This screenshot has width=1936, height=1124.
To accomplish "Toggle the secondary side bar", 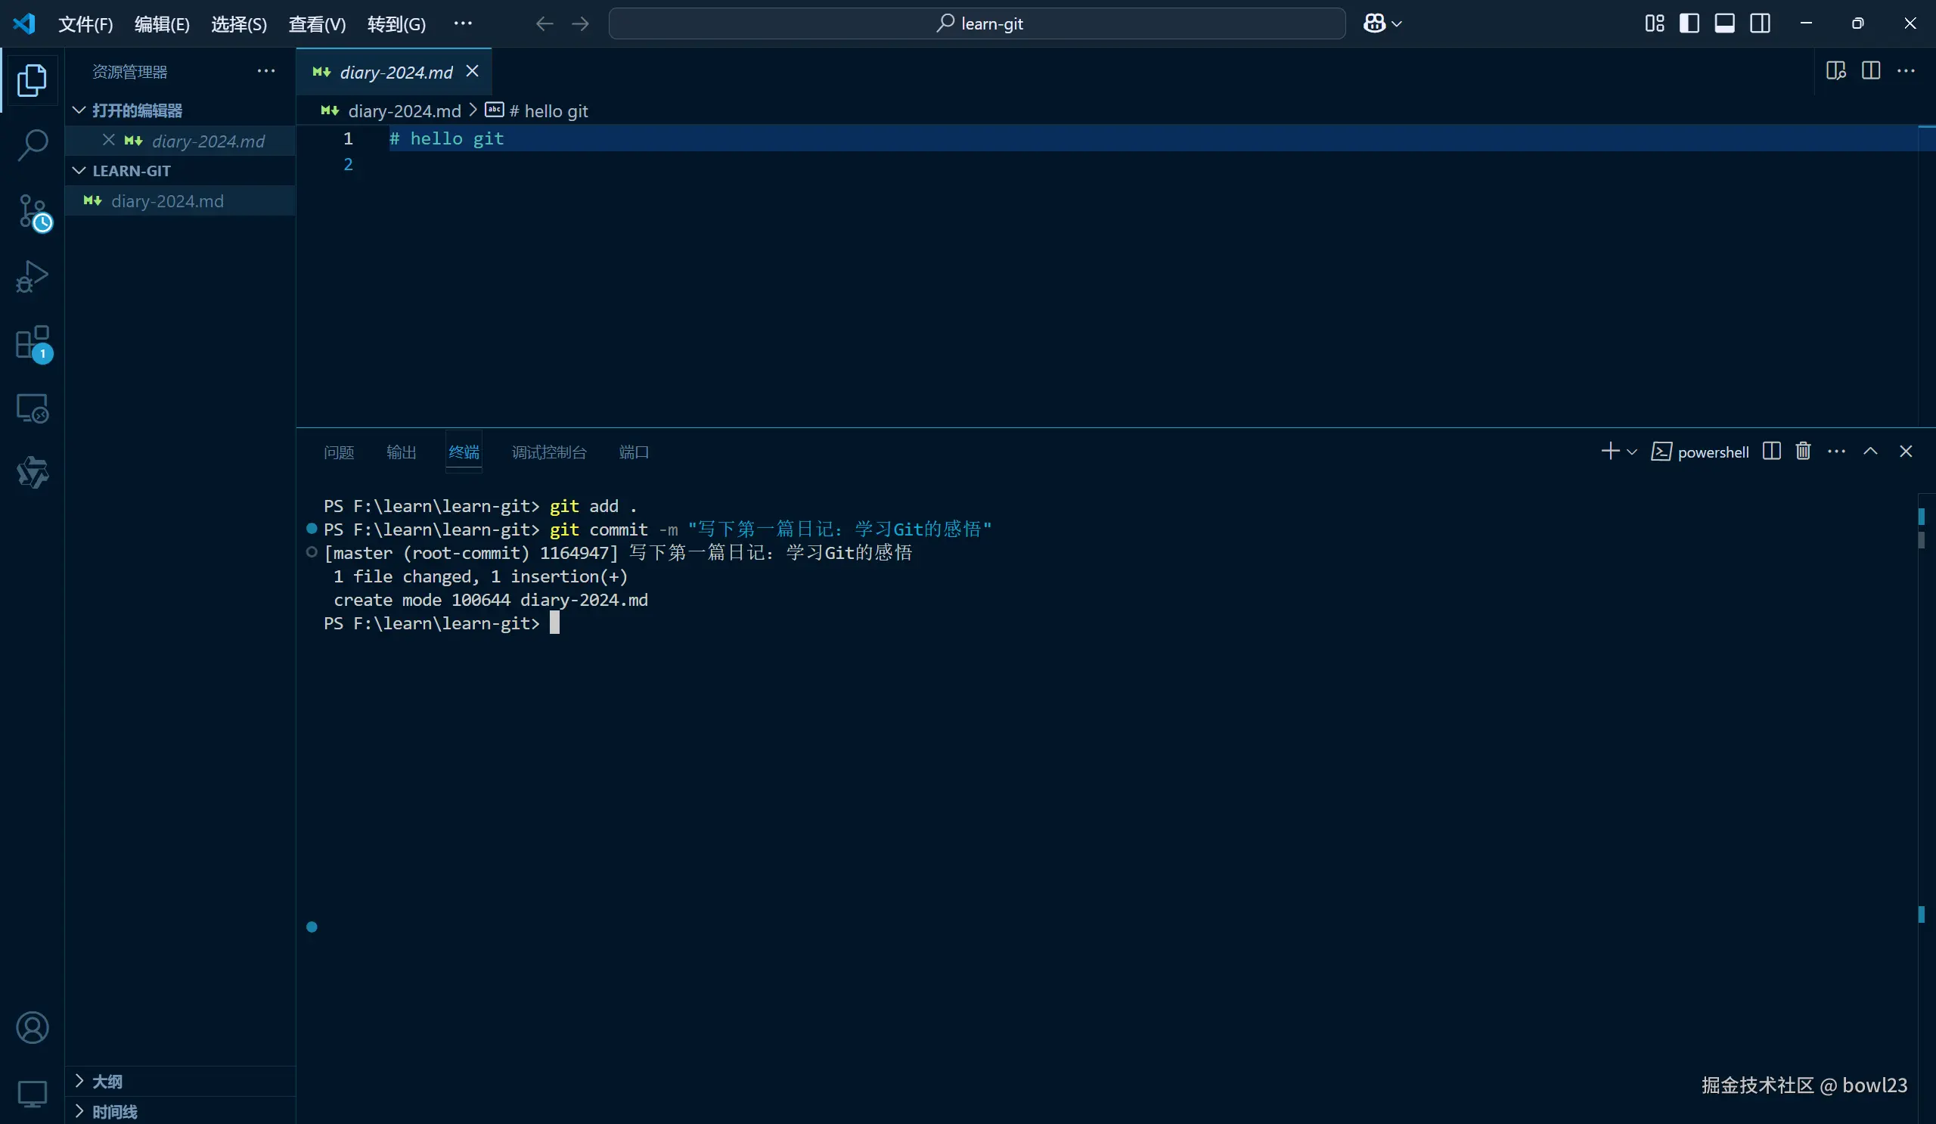I will click(1759, 23).
